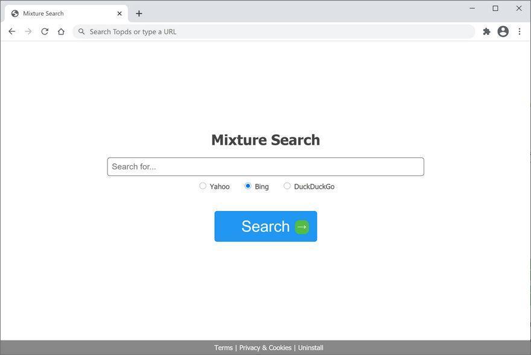The width and height of the screenshot is (531, 355).
Task: Open the home page icon
Action: [x=61, y=31]
